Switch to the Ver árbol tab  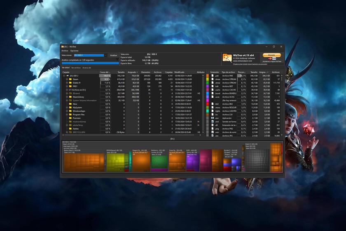tap(66, 68)
